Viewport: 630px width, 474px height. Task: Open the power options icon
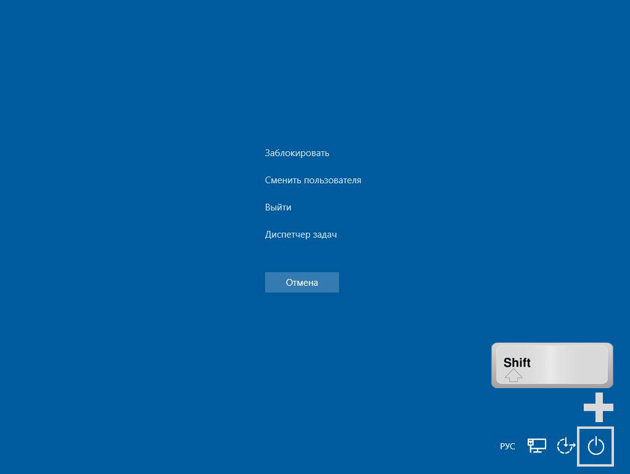(595, 446)
